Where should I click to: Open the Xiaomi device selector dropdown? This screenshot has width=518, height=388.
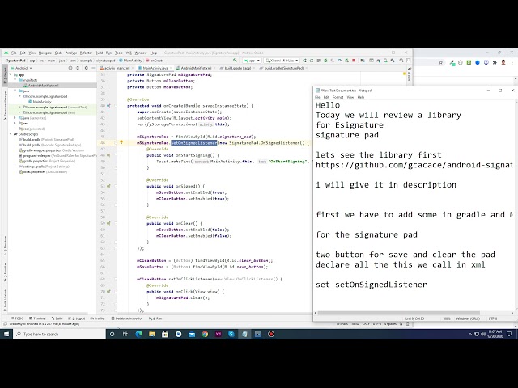(x=282, y=61)
